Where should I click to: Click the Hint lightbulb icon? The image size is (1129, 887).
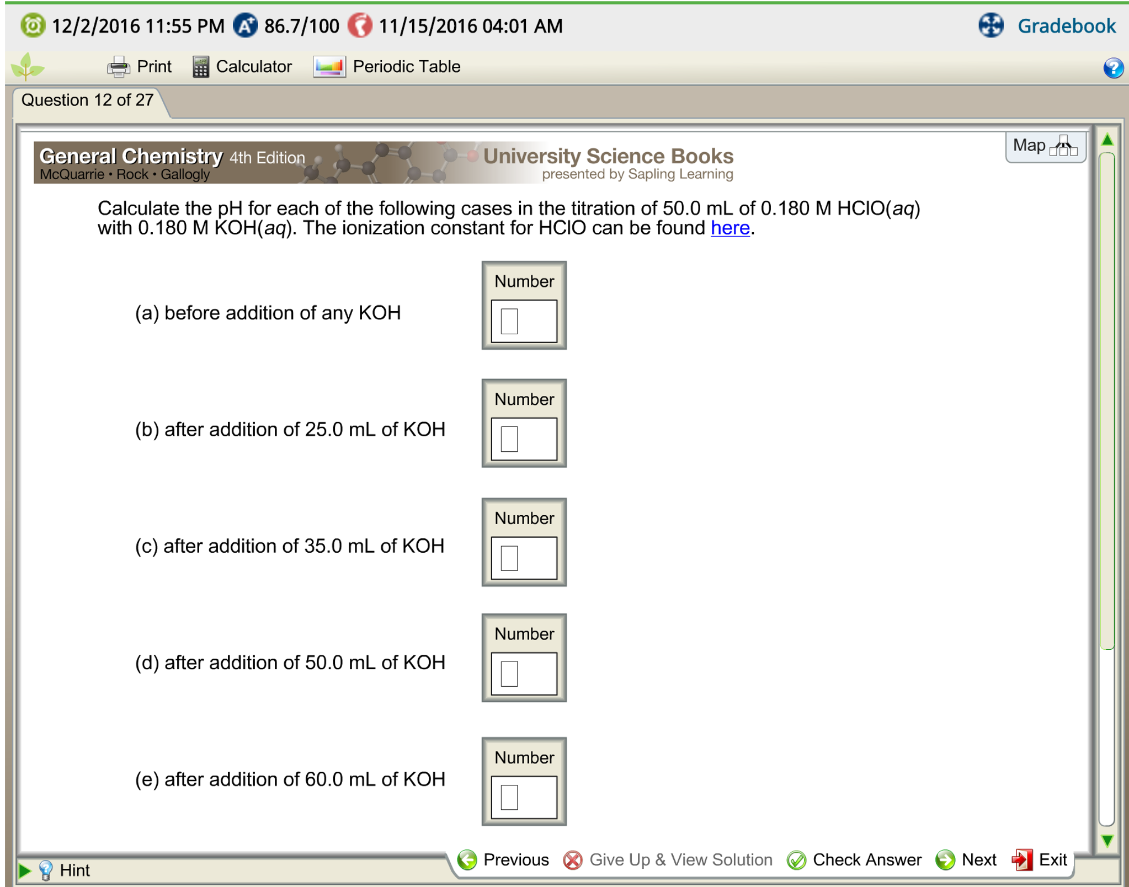pos(46,870)
